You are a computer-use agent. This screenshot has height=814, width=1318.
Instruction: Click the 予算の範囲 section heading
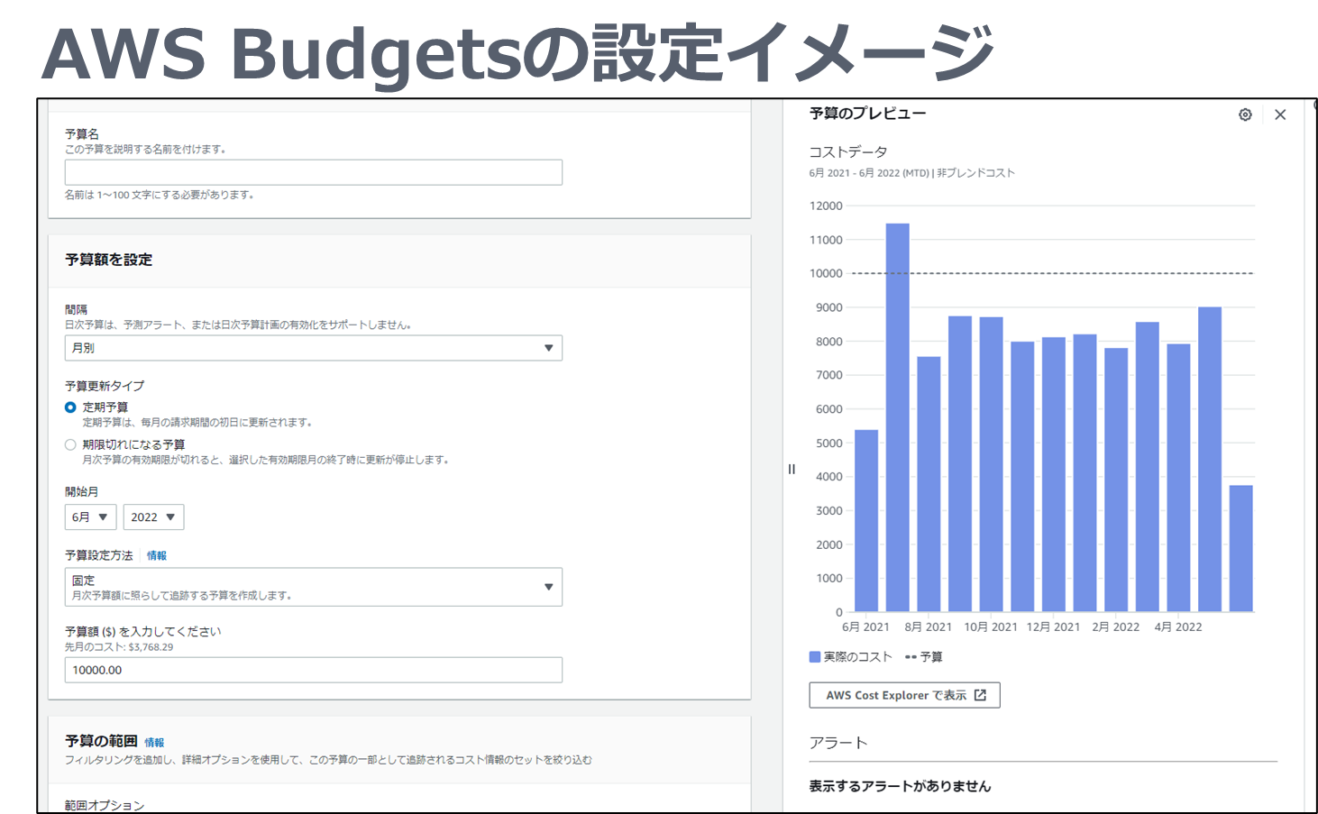click(x=101, y=741)
